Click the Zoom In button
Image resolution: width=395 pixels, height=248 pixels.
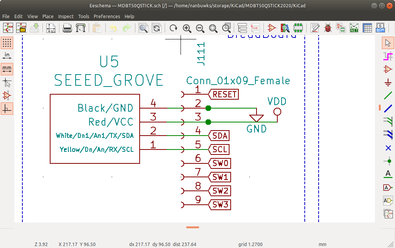187,28
